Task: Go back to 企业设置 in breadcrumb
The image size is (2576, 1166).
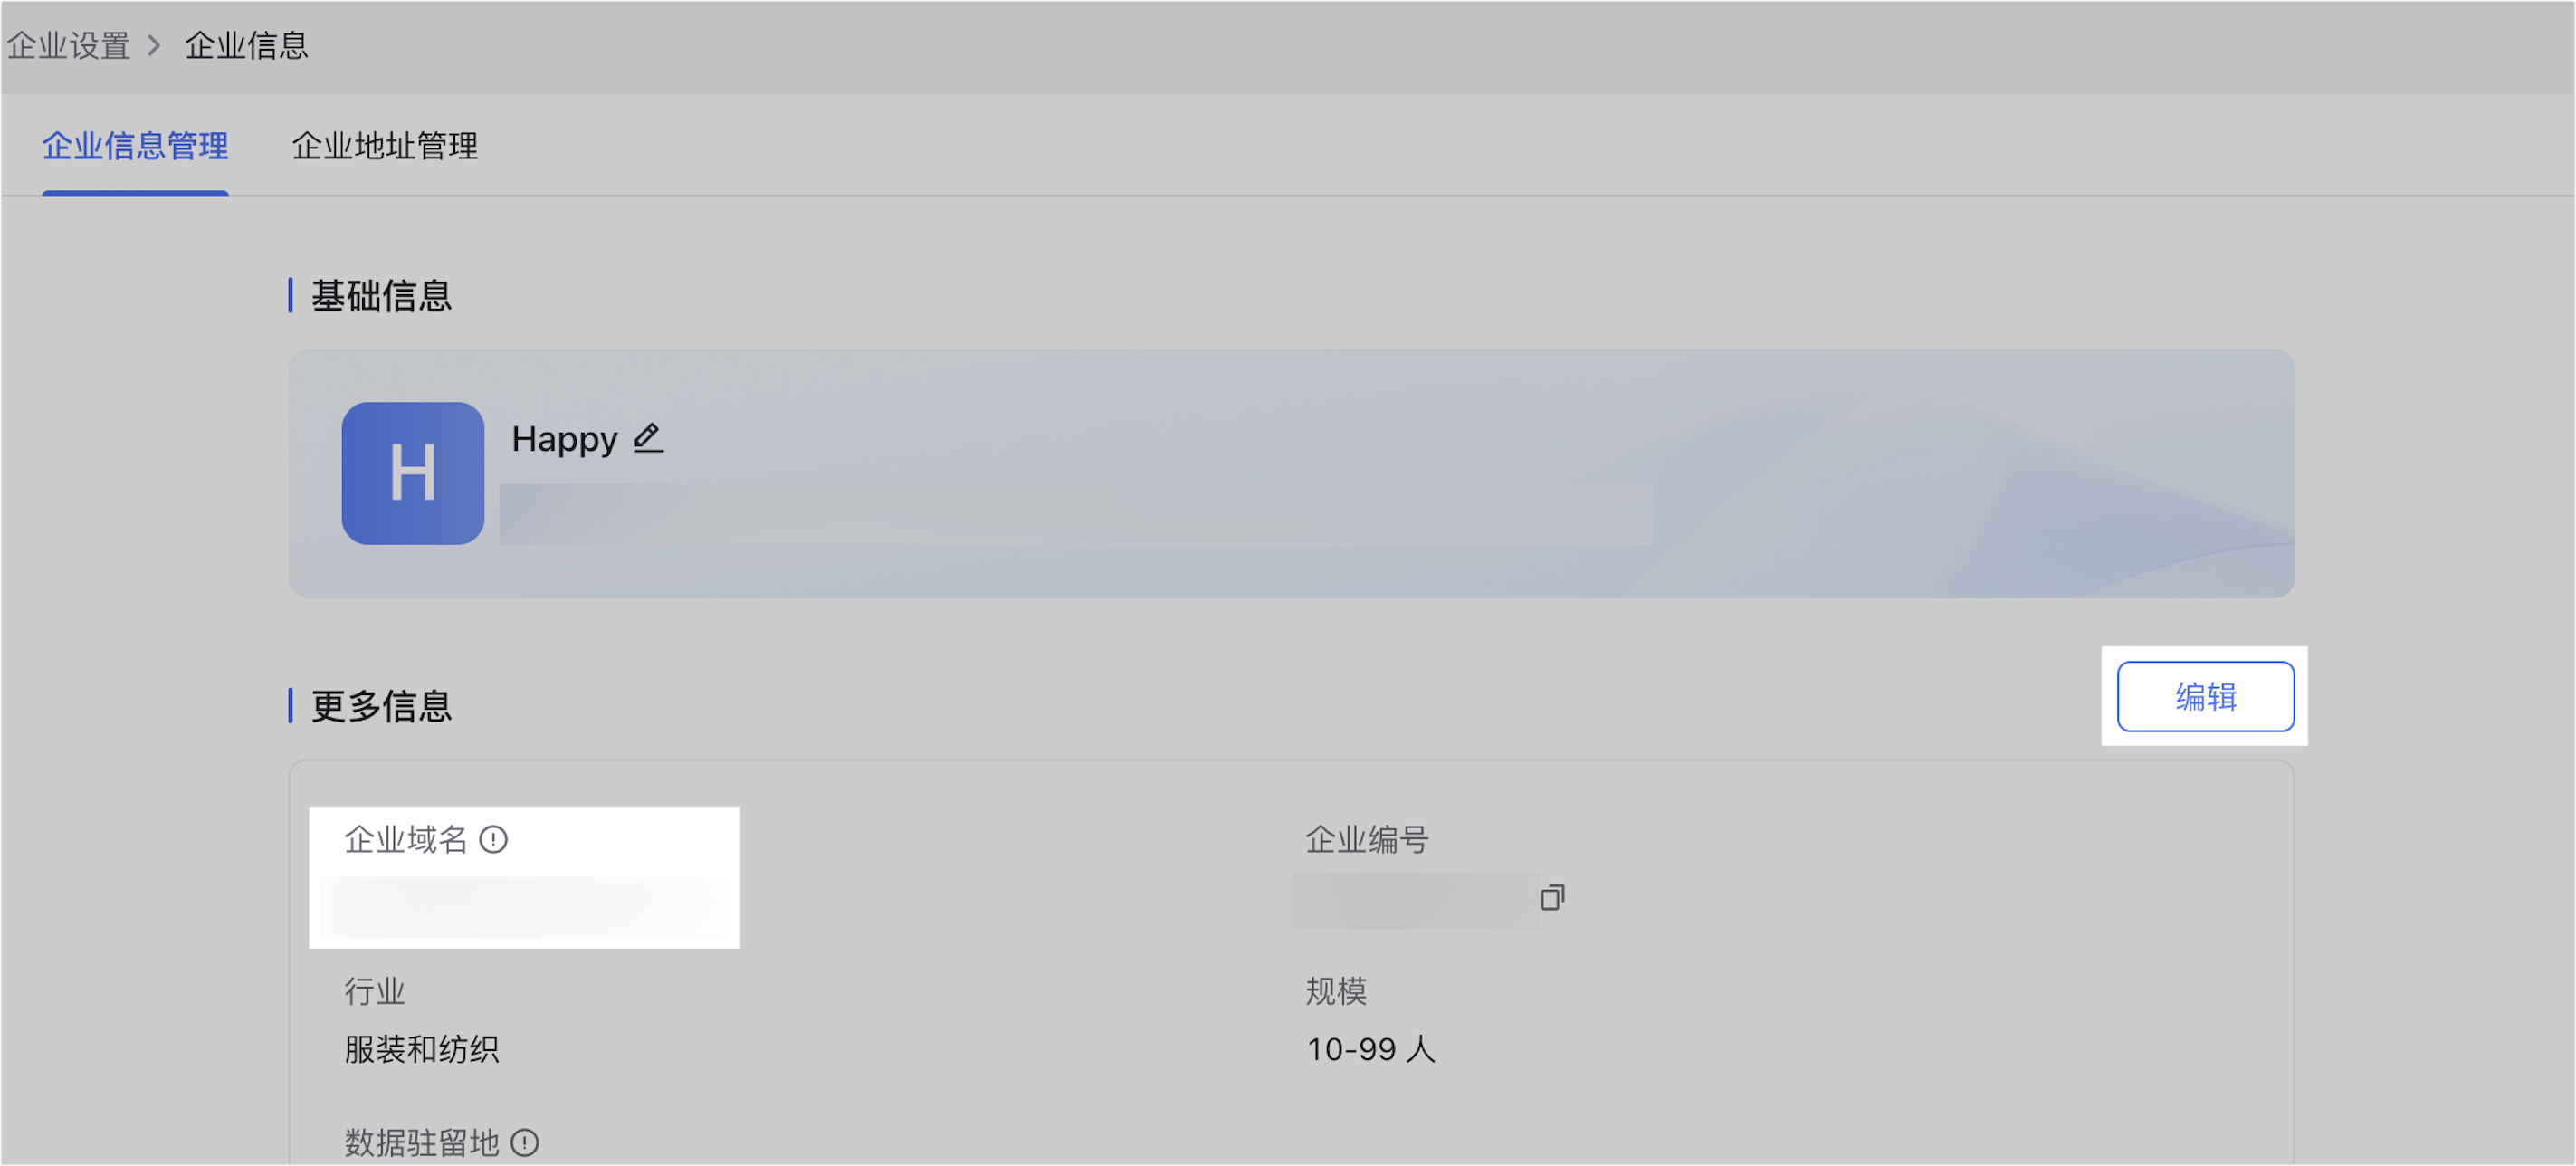Action: click(x=69, y=45)
